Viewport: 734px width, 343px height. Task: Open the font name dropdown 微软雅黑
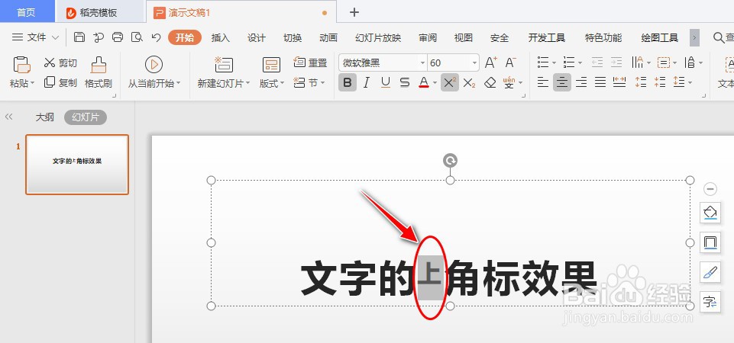click(x=422, y=63)
